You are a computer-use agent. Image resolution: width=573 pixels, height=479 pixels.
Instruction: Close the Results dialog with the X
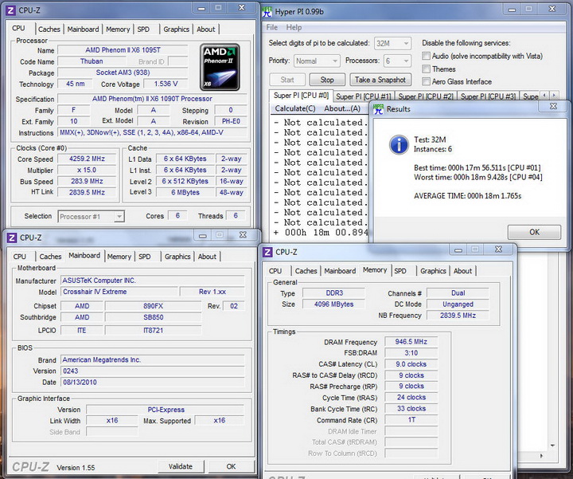554,106
